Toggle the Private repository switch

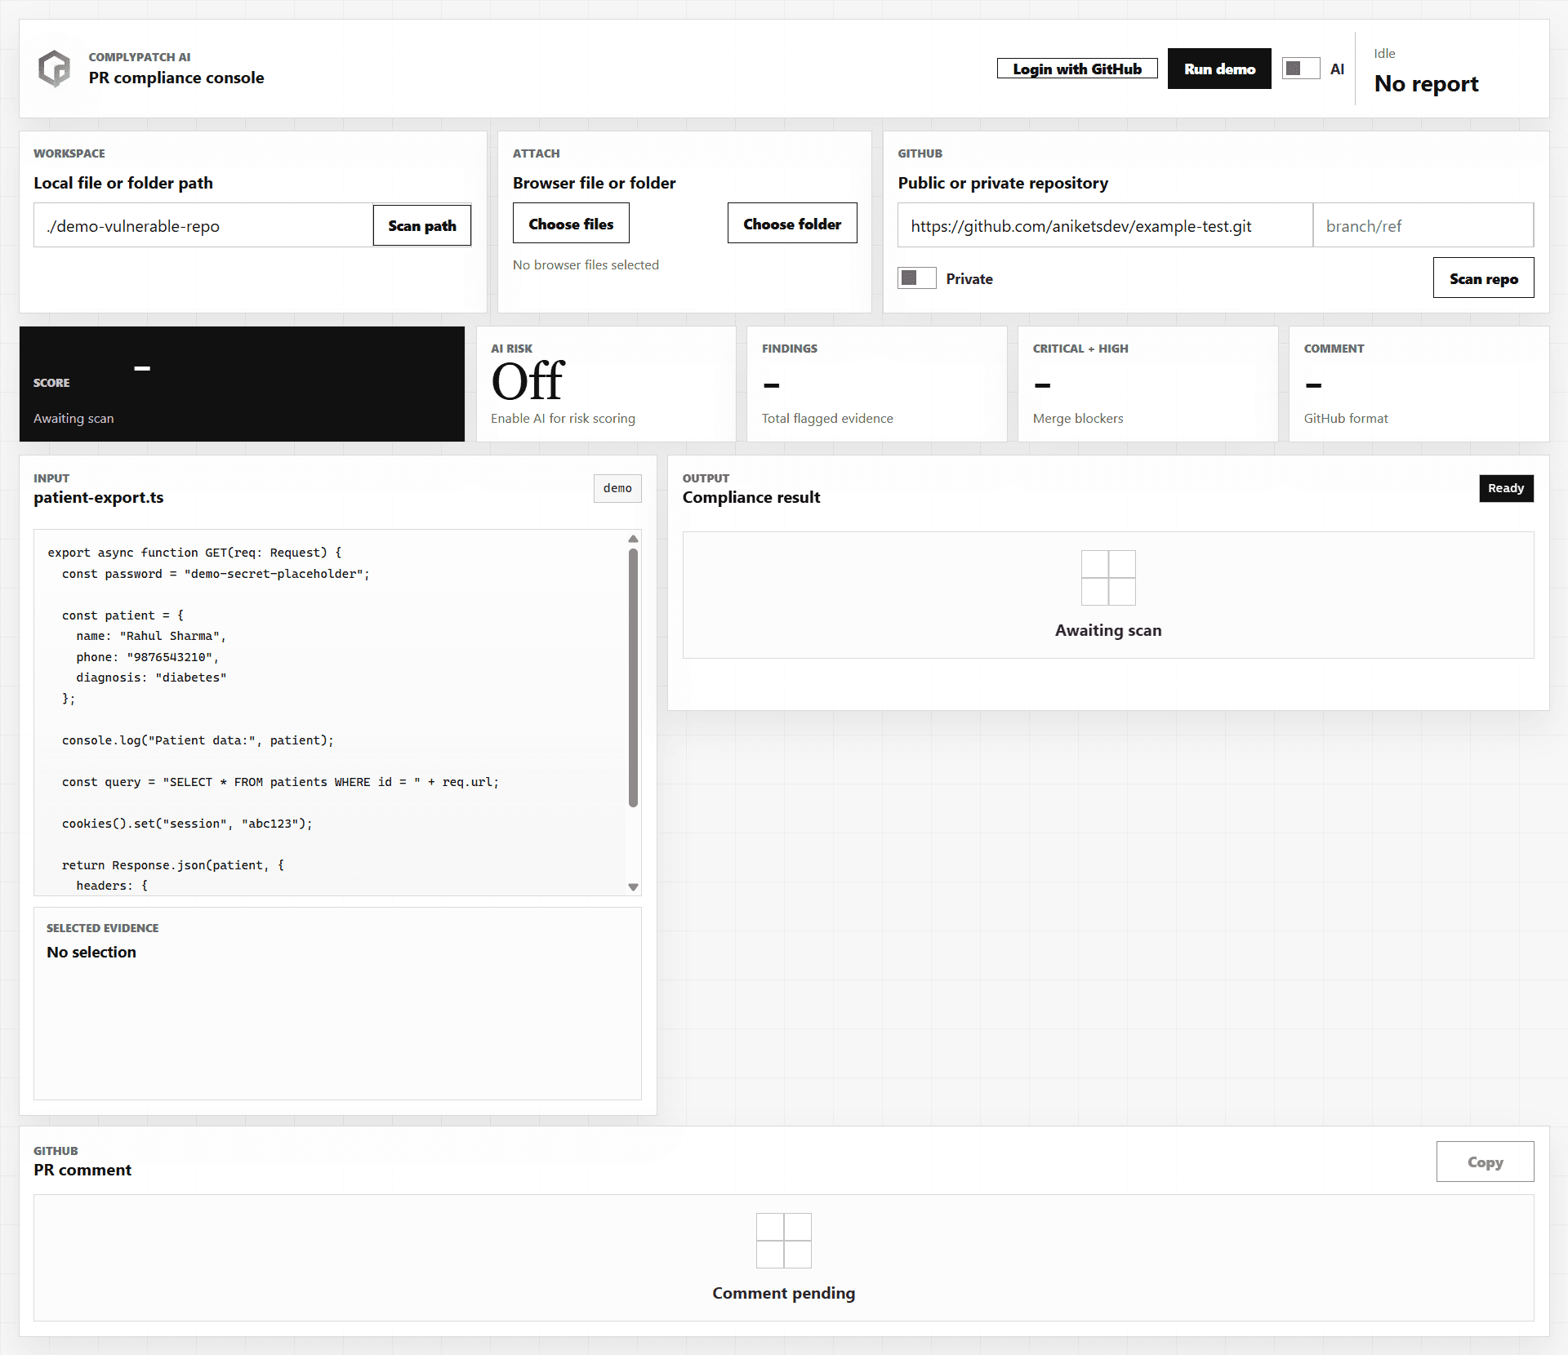[x=917, y=278]
